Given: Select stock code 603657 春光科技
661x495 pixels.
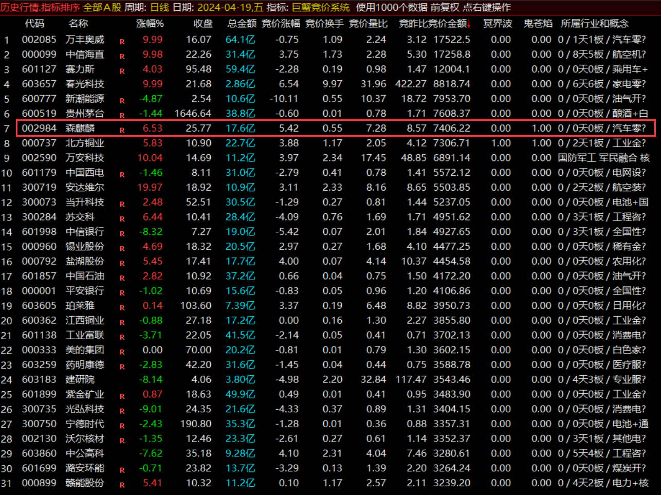Looking at the screenshot, I should [x=39, y=84].
